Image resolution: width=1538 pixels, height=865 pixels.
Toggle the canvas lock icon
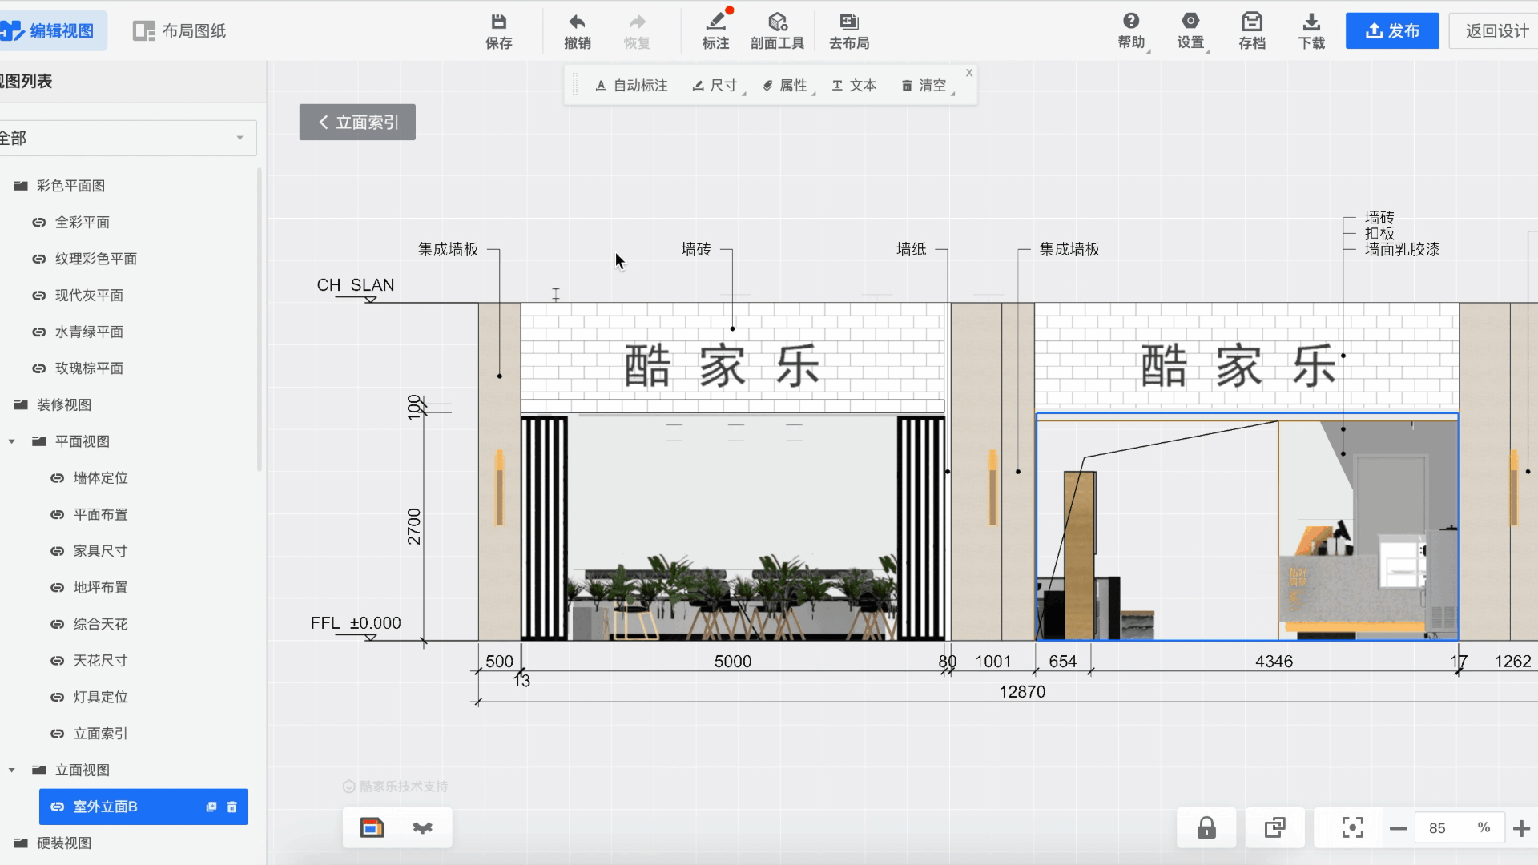1206,827
